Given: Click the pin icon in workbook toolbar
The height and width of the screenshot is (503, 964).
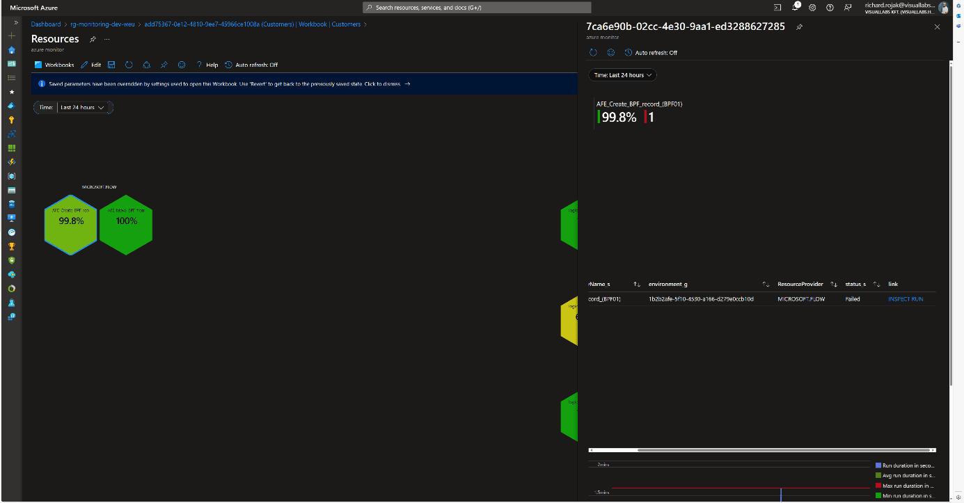Looking at the screenshot, I should 164,65.
